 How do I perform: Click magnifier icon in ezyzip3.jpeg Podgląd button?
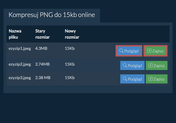(125, 79)
